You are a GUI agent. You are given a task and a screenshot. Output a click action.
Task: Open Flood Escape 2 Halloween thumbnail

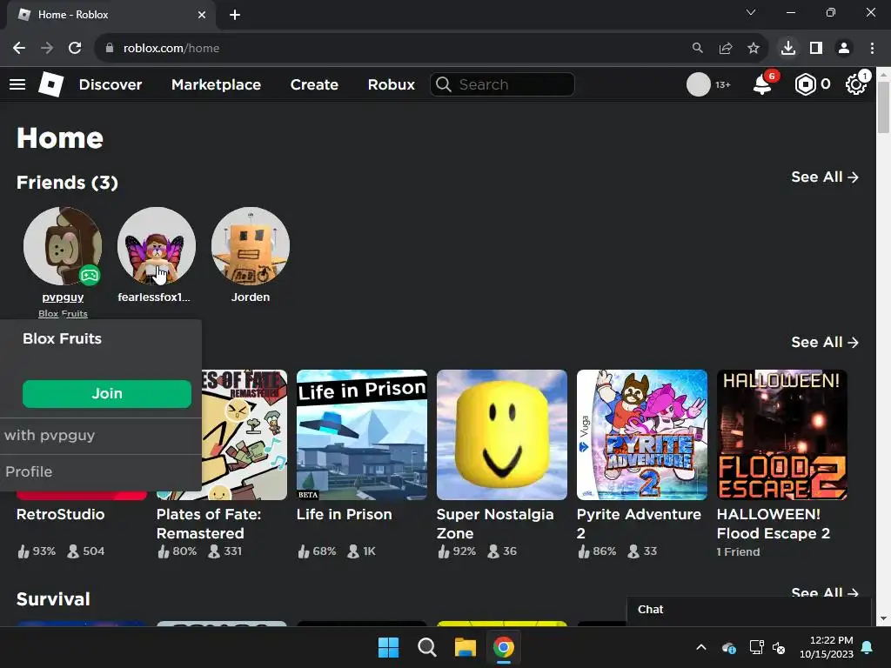782,435
